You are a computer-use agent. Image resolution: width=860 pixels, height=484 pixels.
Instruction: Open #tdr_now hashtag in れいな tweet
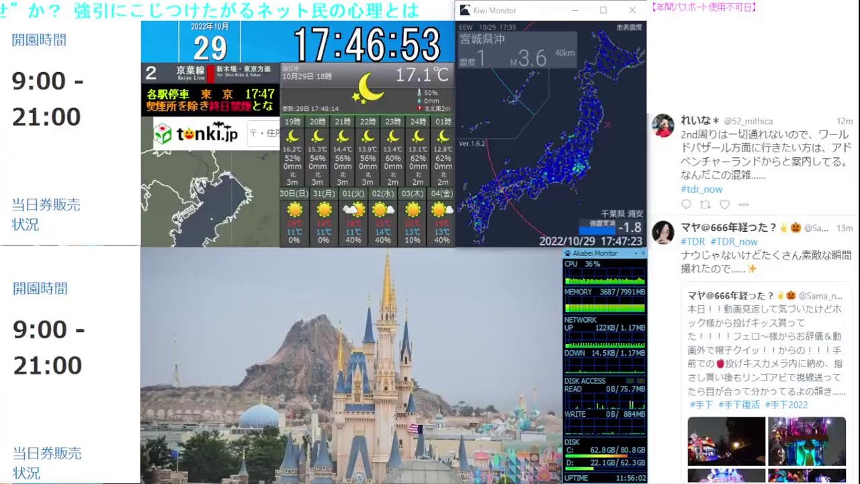coord(701,190)
